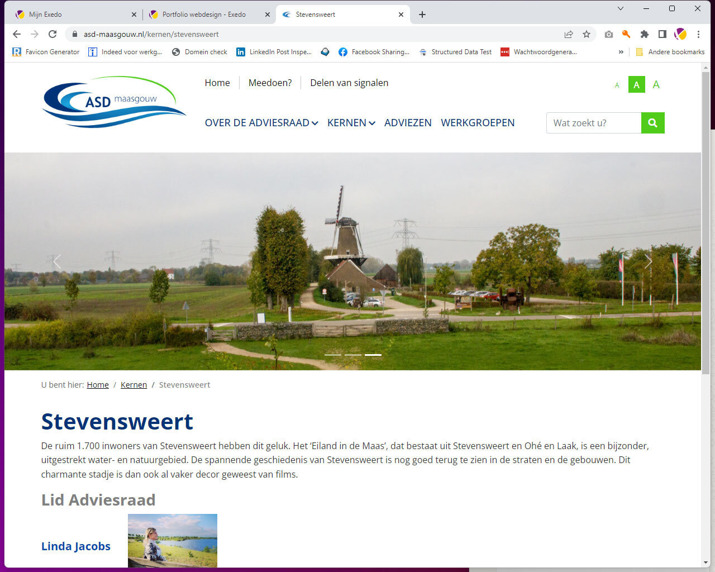Go to next slide using right arrow

[x=648, y=261]
